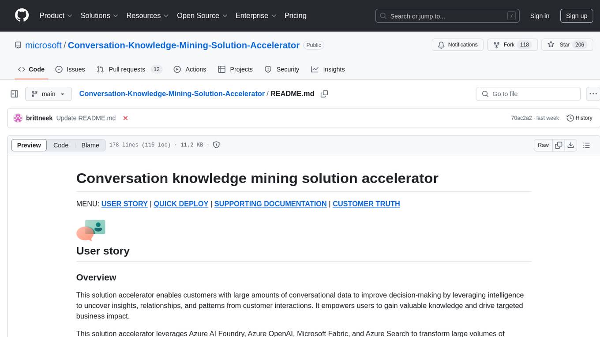Expand the Solutions menu
The image size is (600, 337).
tap(99, 15)
